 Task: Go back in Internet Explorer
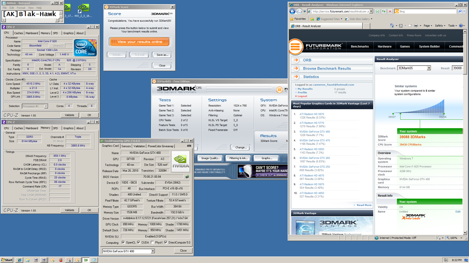click(292, 11)
